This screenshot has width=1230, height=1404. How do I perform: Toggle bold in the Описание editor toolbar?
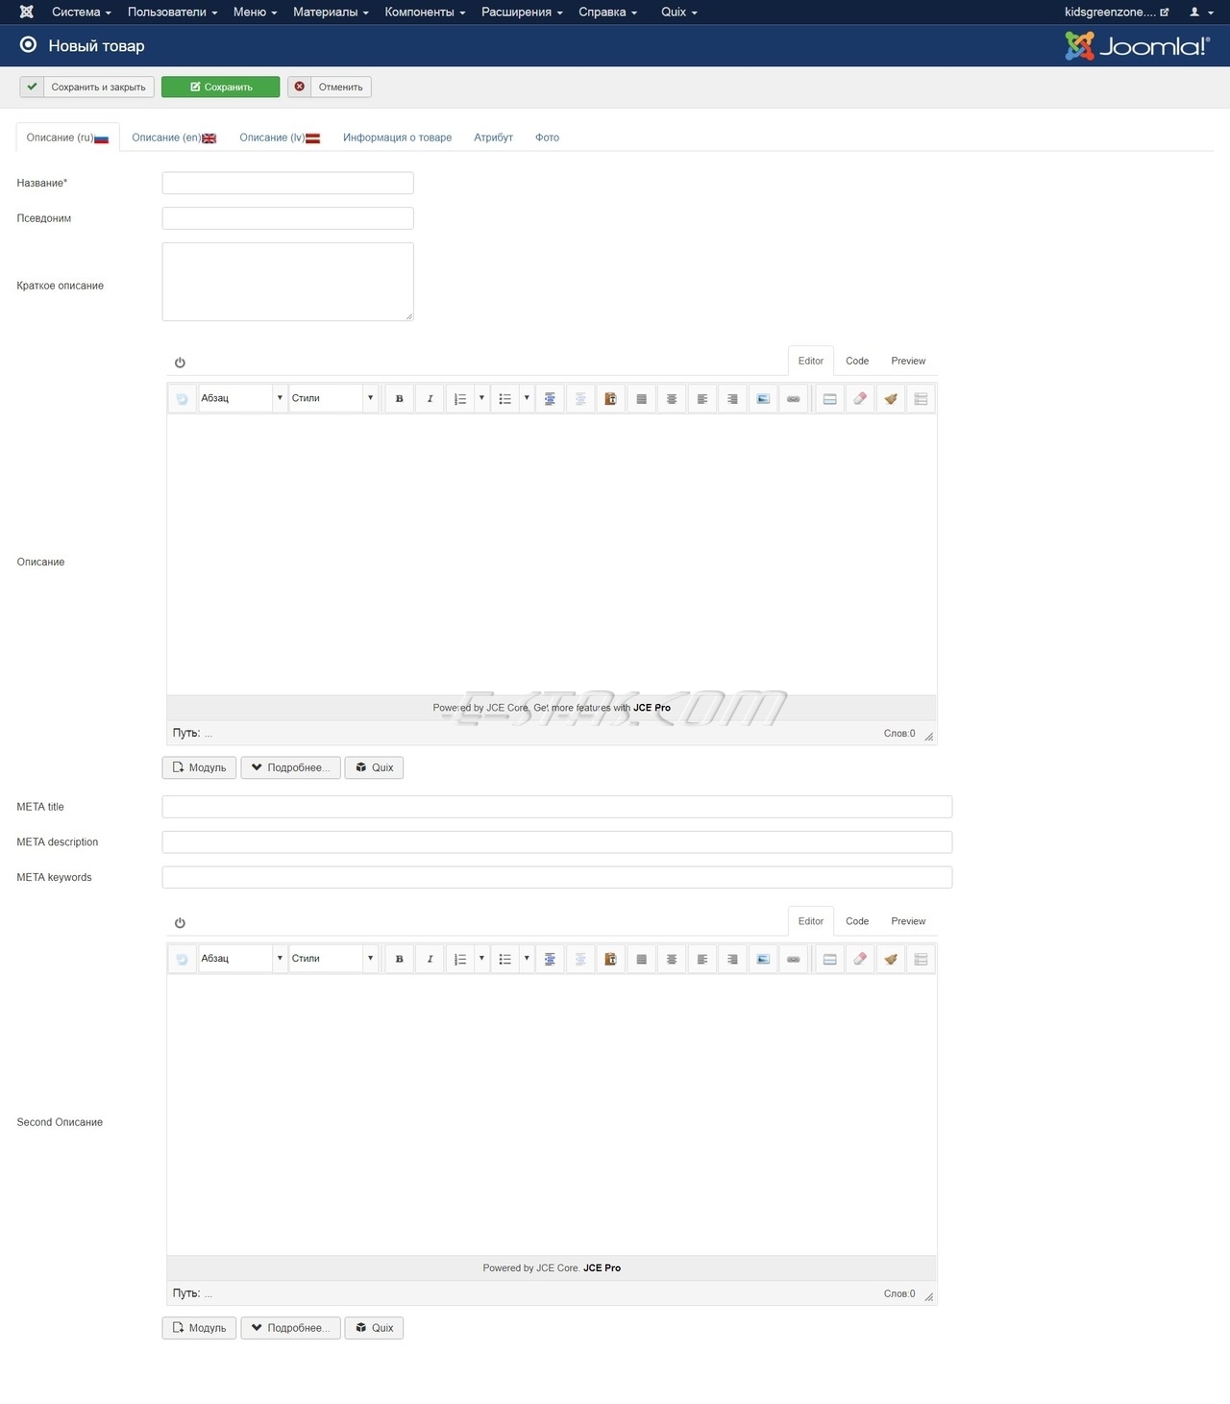click(x=400, y=398)
